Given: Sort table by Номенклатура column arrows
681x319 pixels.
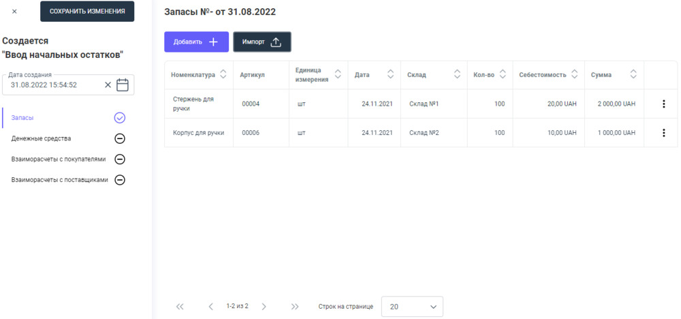Looking at the screenshot, I should point(223,75).
